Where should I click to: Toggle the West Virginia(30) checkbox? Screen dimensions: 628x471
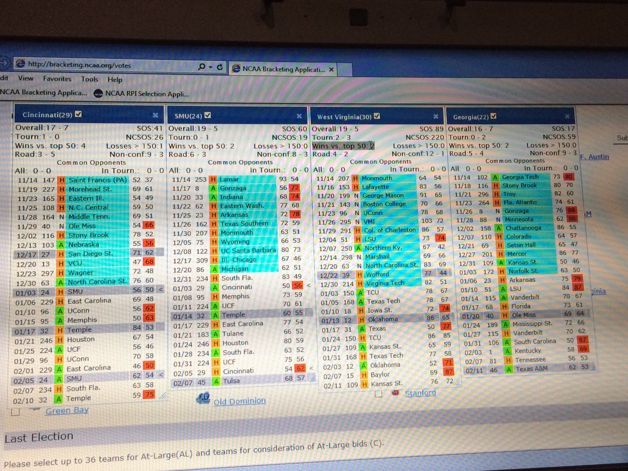click(377, 116)
